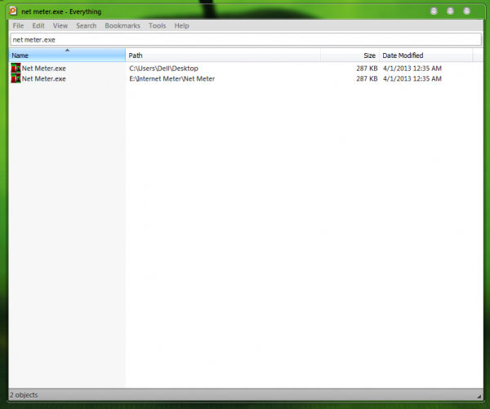Click the date 4/1/2013 12:35 AM in the Desktop row
Viewport: 490px width, 409px height.
pyautogui.click(x=412, y=68)
